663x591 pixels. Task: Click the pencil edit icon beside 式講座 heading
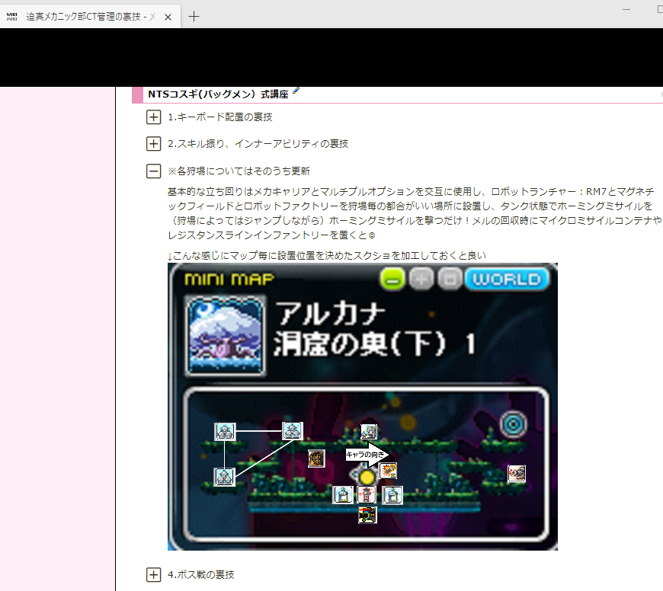(296, 90)
